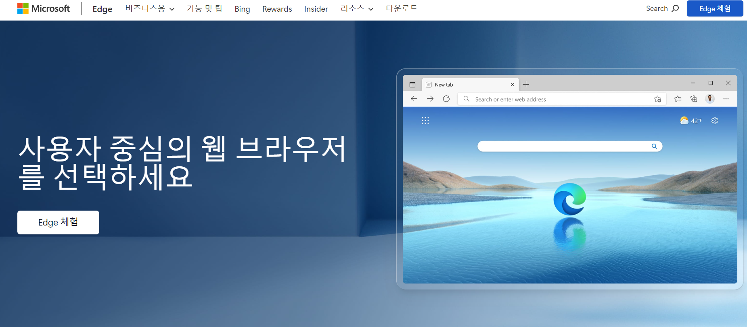Image resolution: width=747 pixels, height=327 pixels.
Task: Open the Rewards nav link
Action: 277,9
